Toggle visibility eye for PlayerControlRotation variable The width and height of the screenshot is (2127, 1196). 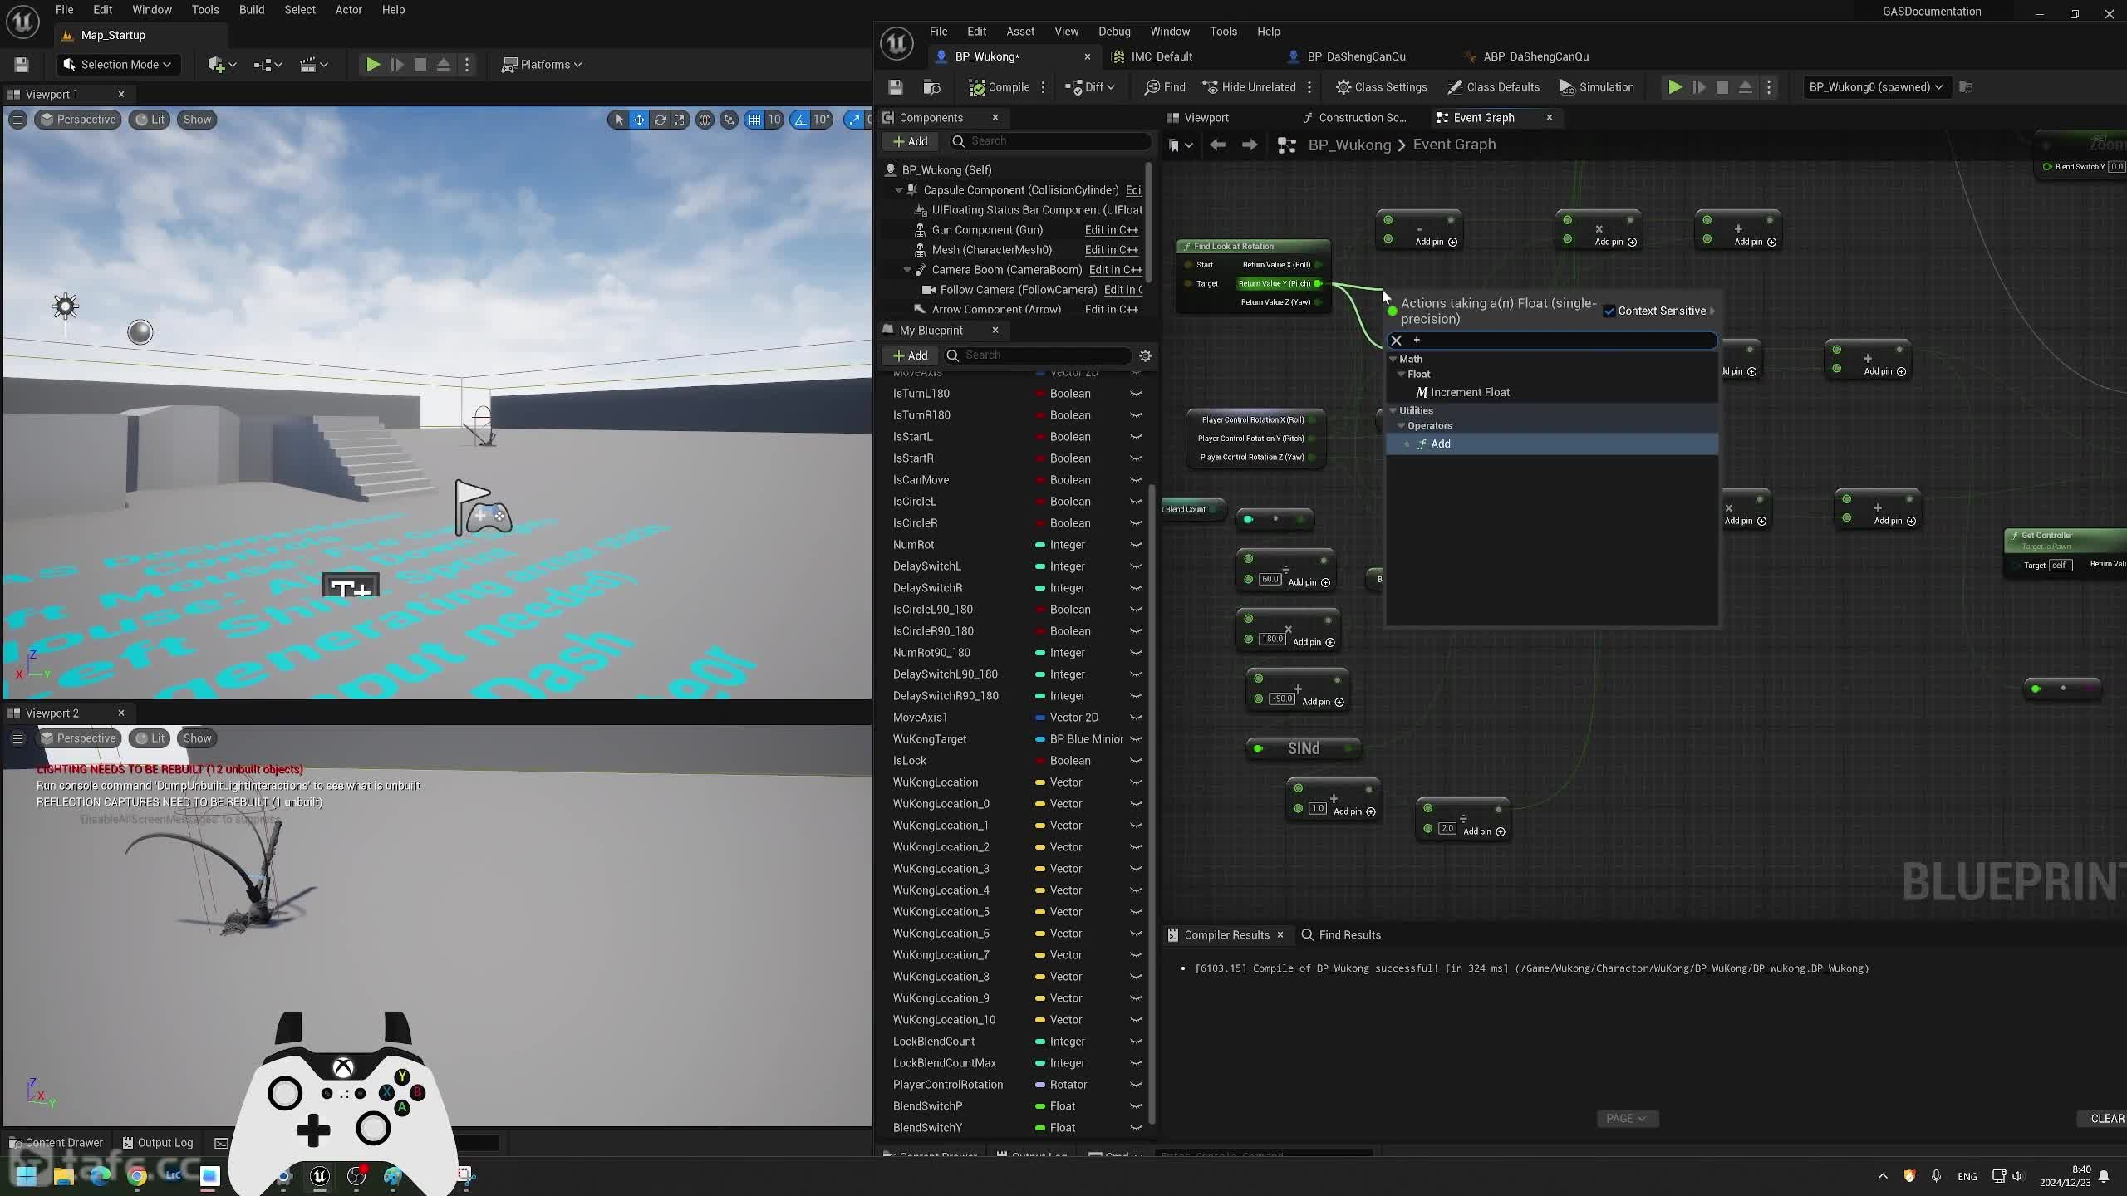pos(1136,1085)
